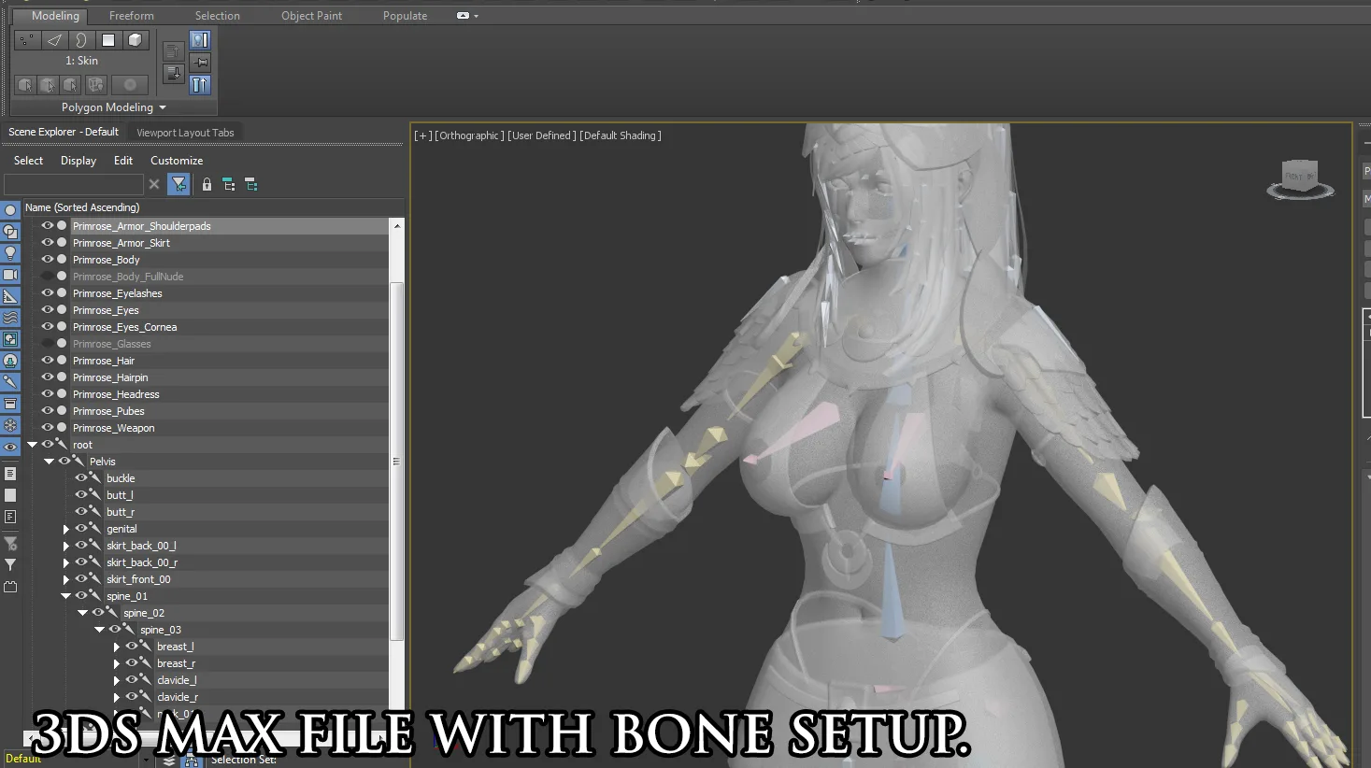Select Polygon sub-object mode icon
The image size is (1371, 768).
[x=108, y=39]
